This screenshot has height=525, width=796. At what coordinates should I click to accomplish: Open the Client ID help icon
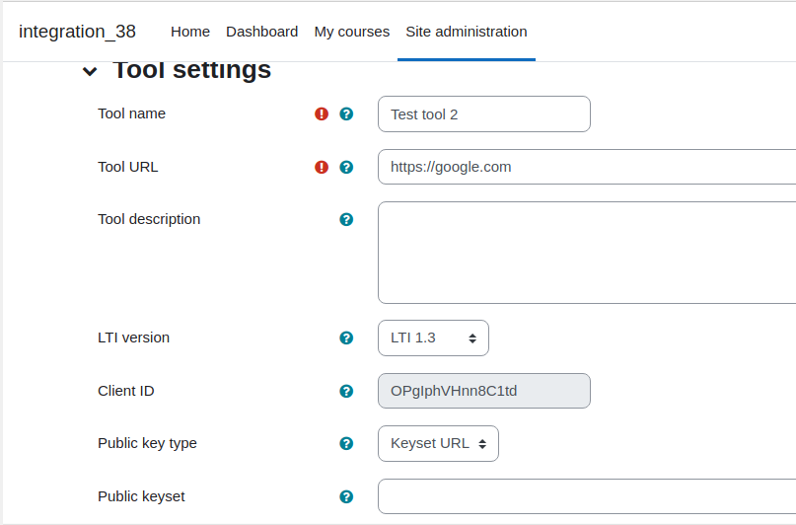click(346, 391)
